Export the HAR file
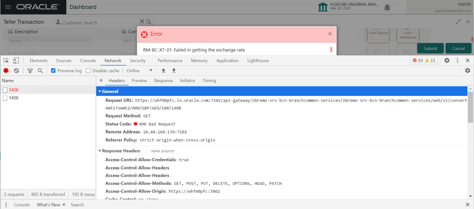 174,71
